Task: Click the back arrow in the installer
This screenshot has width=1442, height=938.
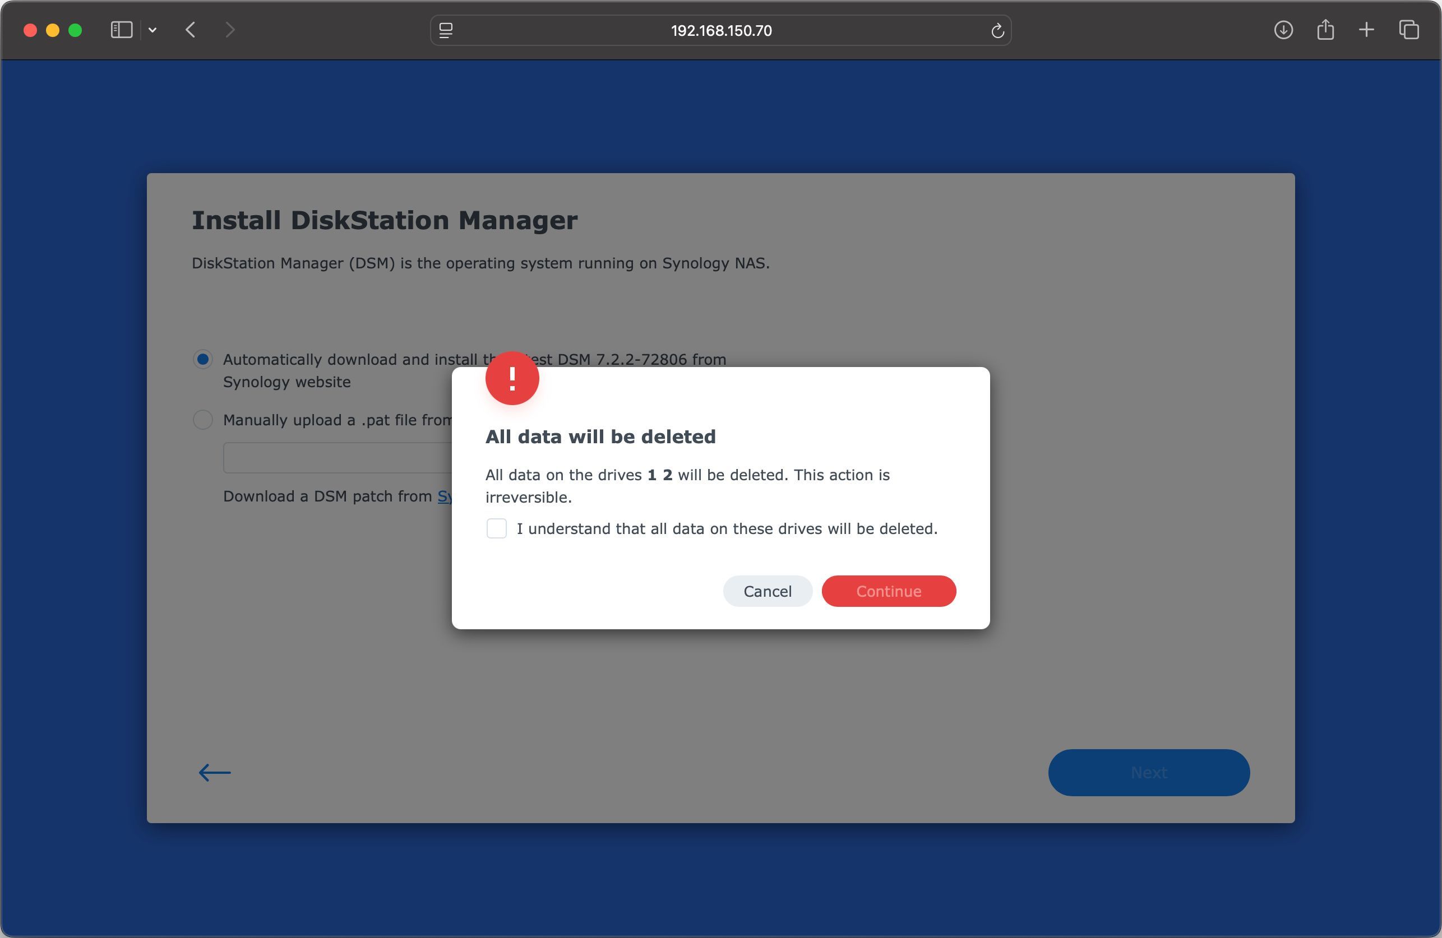Action: click(x=215, y=772)
